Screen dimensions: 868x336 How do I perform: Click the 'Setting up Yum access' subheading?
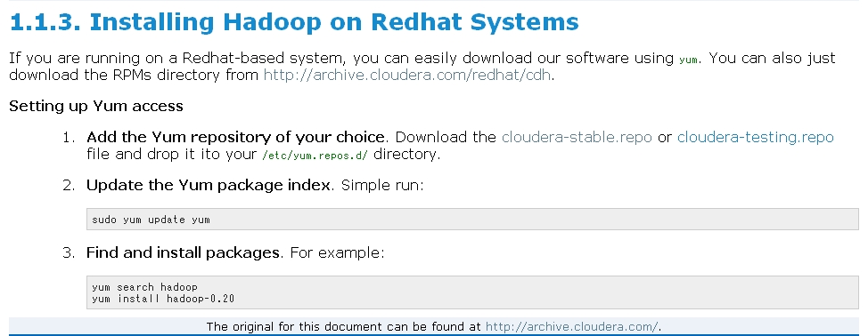point(95,106)
